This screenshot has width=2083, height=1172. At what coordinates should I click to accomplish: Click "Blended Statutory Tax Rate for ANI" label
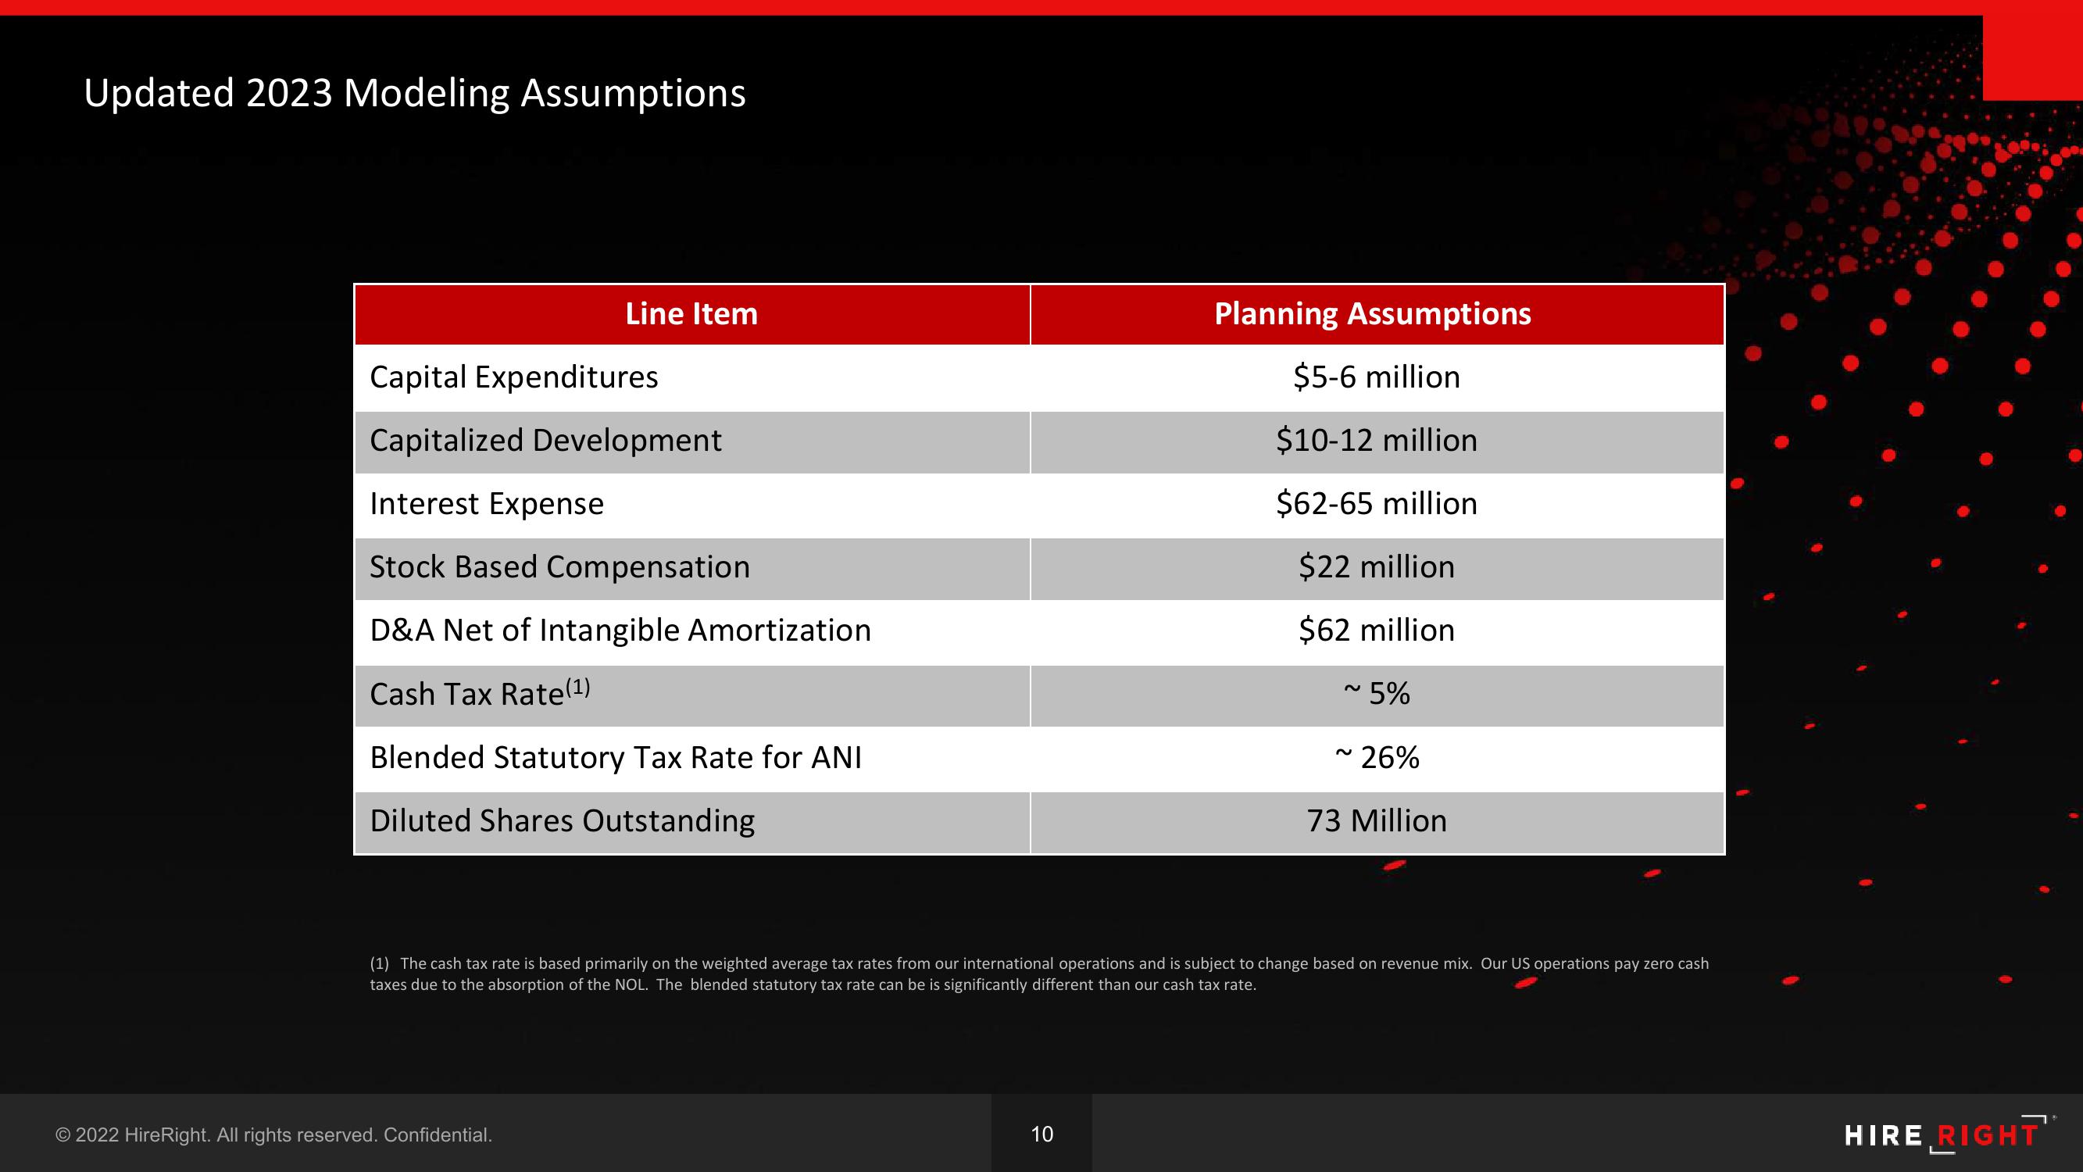pos(616,758)
